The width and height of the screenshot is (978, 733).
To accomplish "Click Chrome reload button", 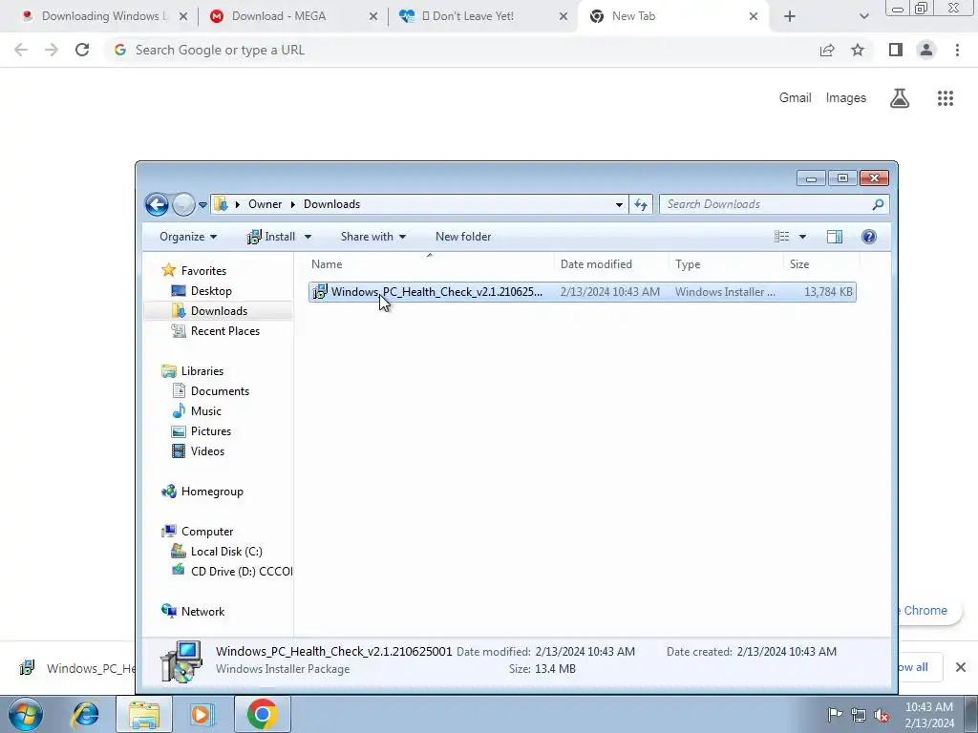I will coord(82,50).
